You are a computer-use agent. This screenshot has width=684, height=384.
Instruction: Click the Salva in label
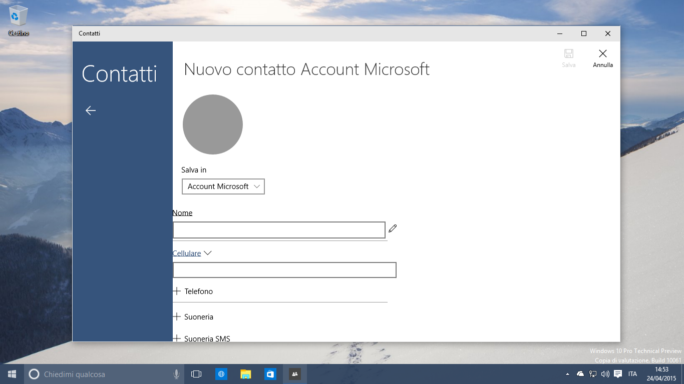click(x=194, y=170)
